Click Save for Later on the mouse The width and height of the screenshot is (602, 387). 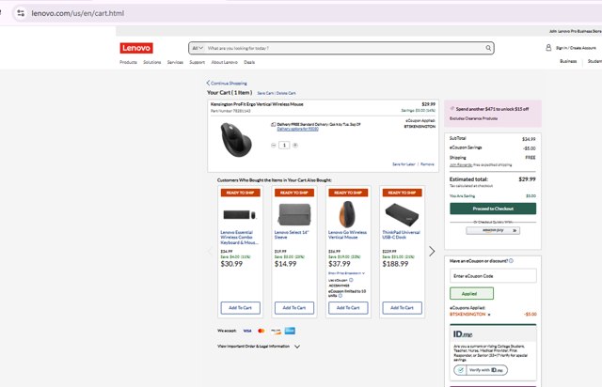point(404,164)
